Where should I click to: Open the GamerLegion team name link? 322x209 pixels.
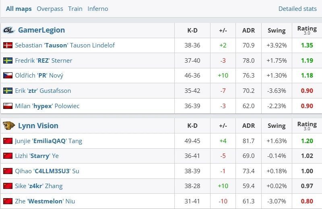(41, 30)
